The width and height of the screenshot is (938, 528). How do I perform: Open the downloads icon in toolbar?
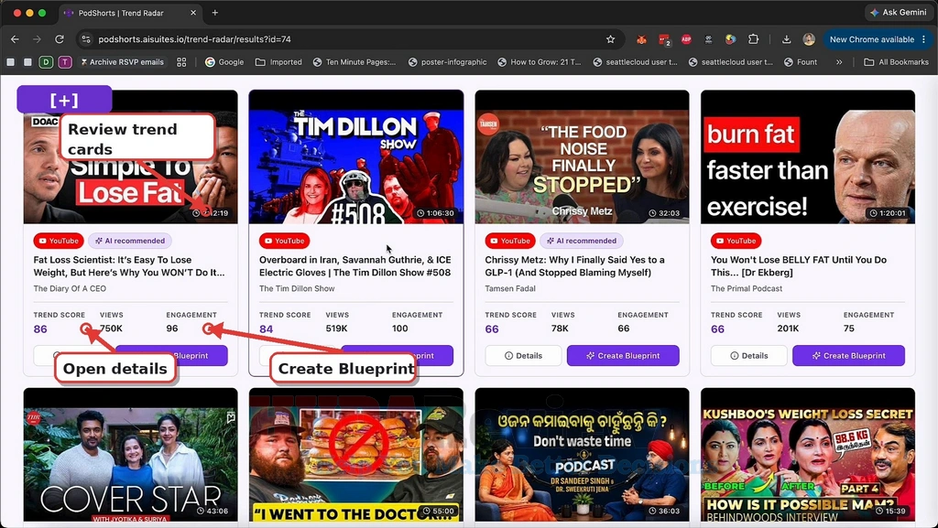786,39
